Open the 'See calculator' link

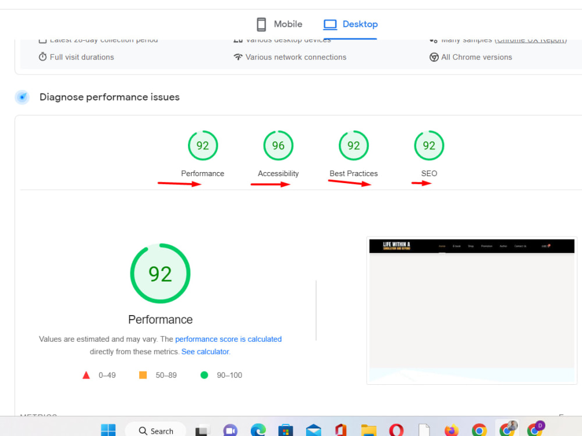205,352
